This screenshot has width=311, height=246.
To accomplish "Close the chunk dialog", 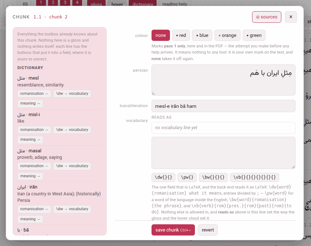I will (291, 17).
